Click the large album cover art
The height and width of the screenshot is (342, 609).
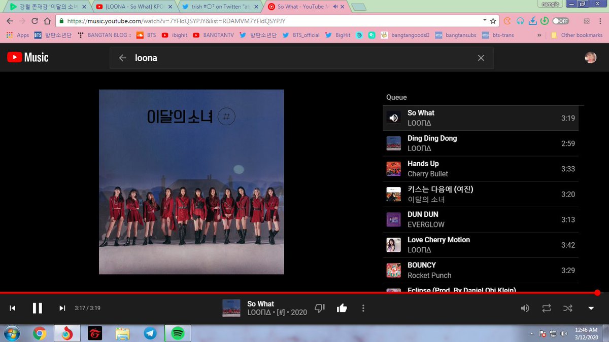pyautogui.click(x=191, y=182)
